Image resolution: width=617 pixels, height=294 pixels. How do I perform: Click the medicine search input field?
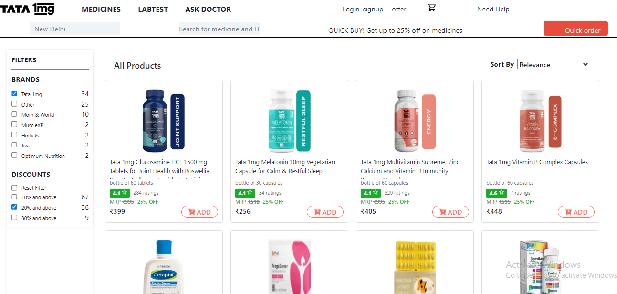tap(220, 29)
